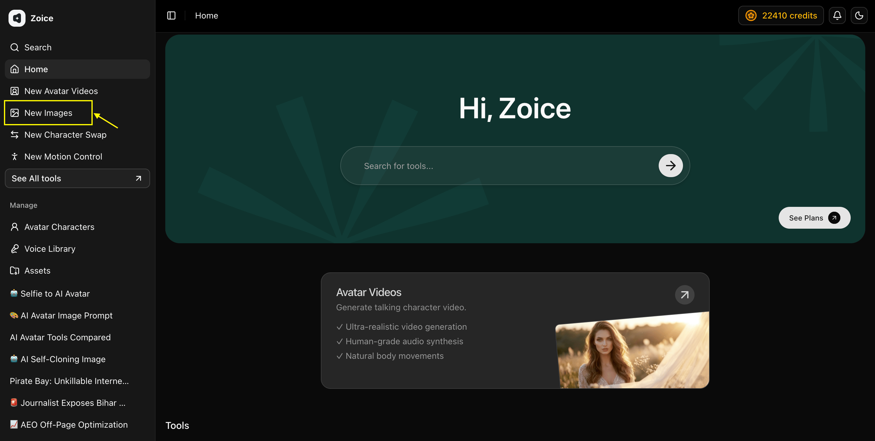Open Voice Library
Screen dimensions: 875x441
point(77,248)
